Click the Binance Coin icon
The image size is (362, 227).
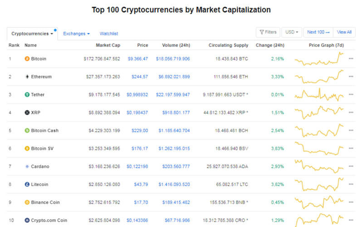pos(27,202)
